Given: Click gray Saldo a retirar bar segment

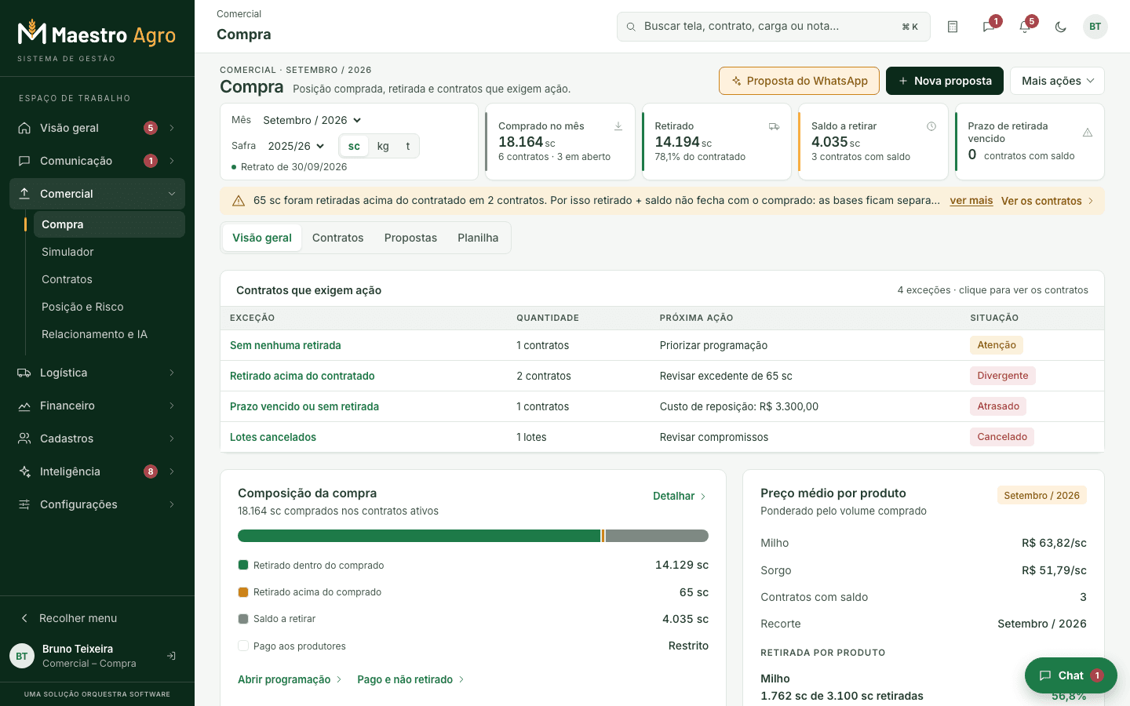Looking at the screenshot, I should pos(657,536).
